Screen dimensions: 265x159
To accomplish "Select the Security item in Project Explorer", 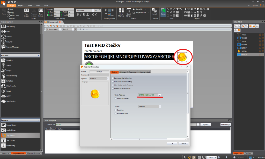I will 9,42.
